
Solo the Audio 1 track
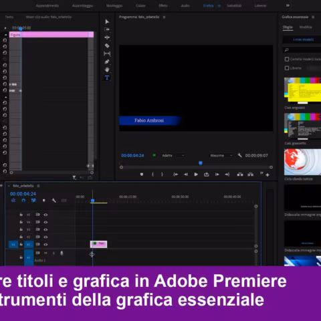53,253
